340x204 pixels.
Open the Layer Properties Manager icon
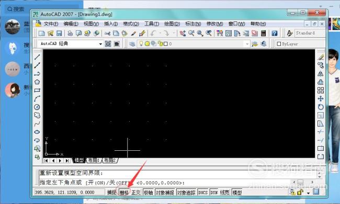pos(132,44)
